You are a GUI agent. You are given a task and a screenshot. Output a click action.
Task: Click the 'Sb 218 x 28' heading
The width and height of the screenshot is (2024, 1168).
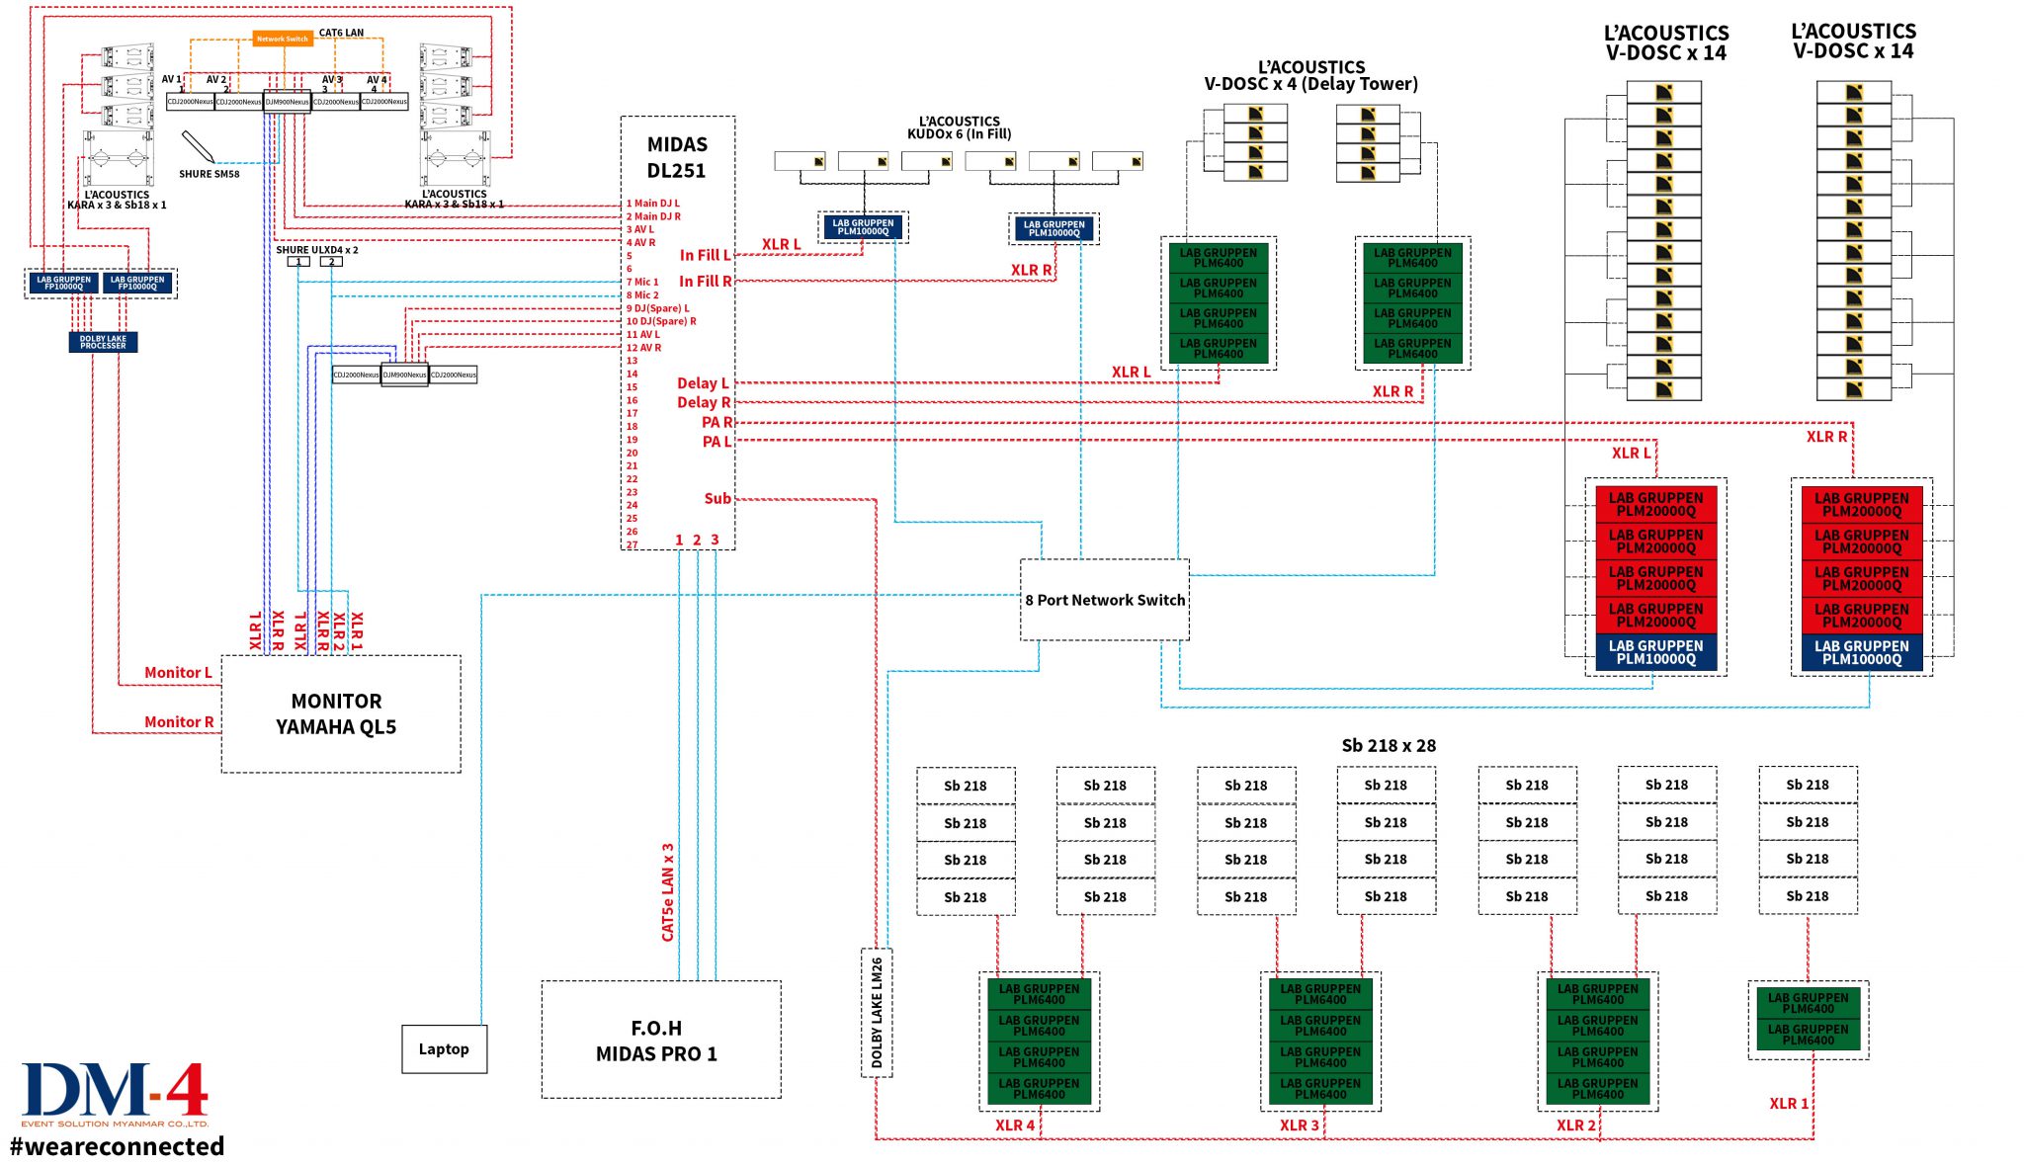click(1389, 746)
